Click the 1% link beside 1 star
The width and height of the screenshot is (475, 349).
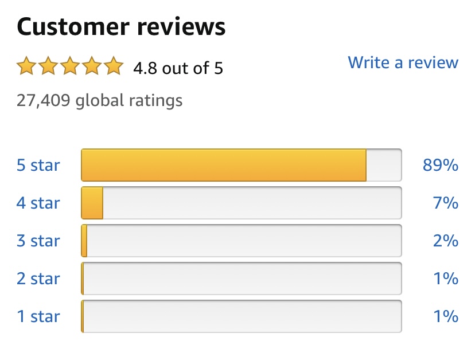pos(446,316)
